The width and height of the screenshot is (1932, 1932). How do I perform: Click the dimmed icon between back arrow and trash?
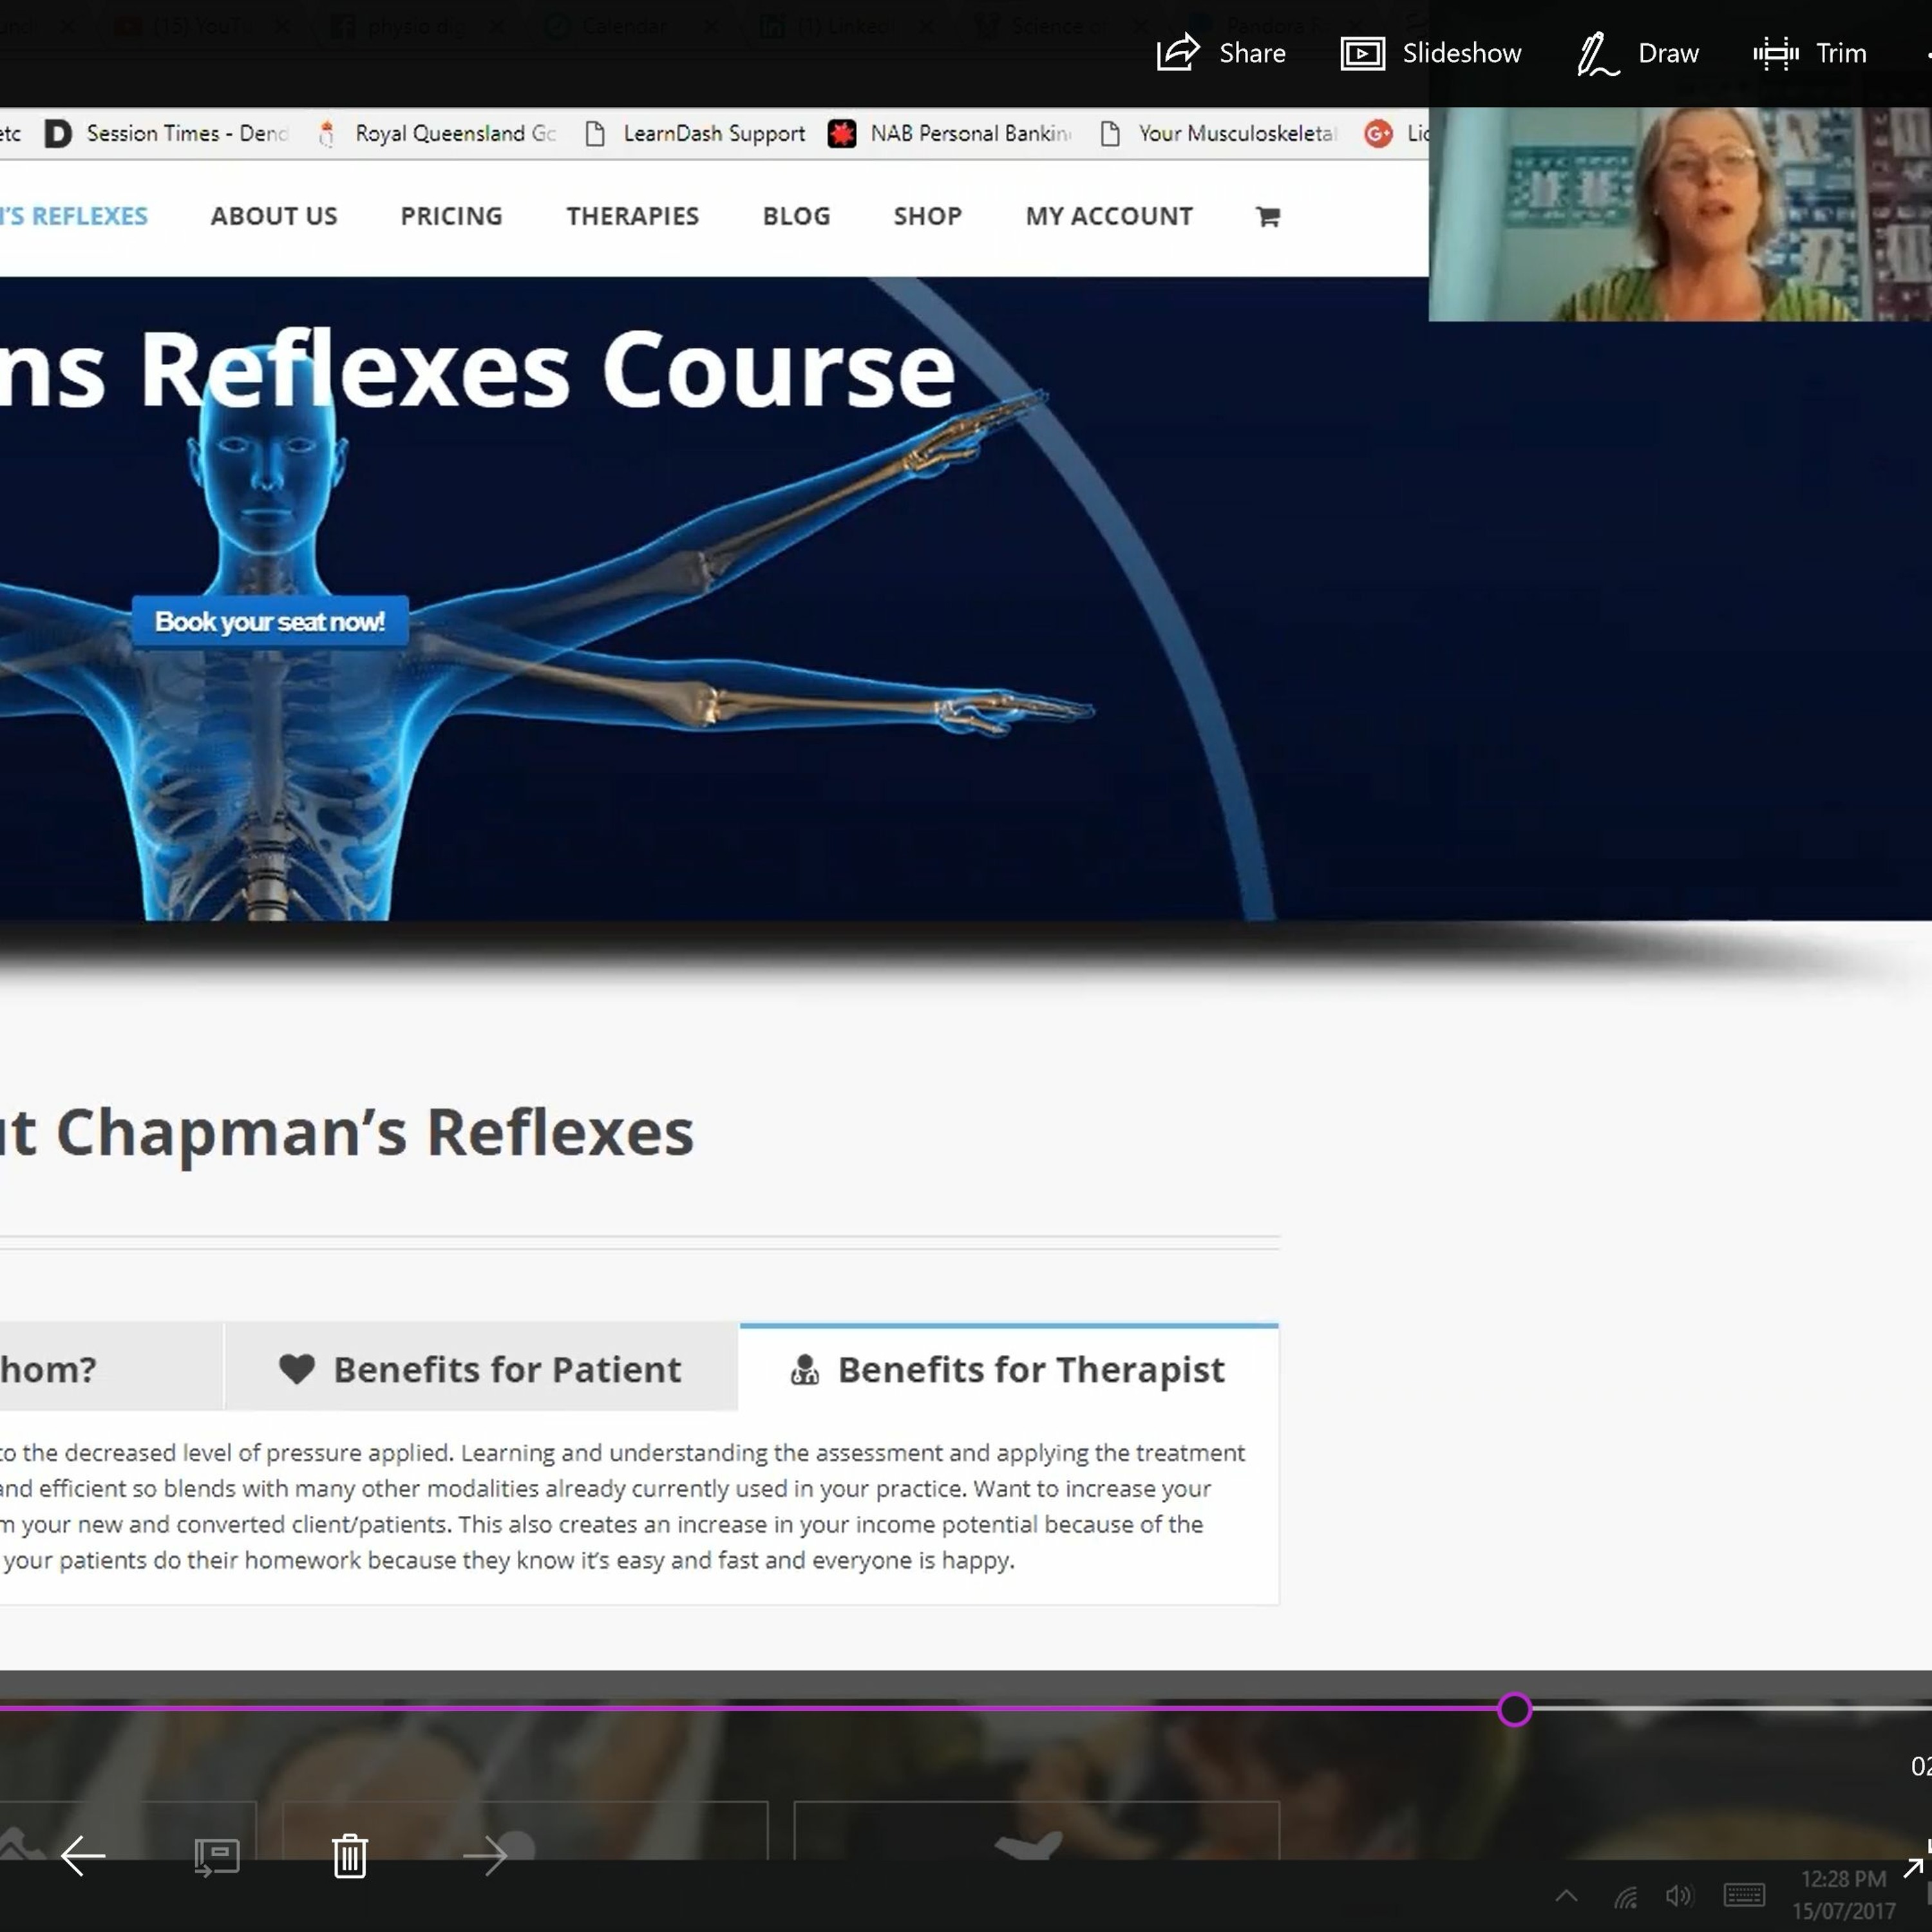point(217,1857)
